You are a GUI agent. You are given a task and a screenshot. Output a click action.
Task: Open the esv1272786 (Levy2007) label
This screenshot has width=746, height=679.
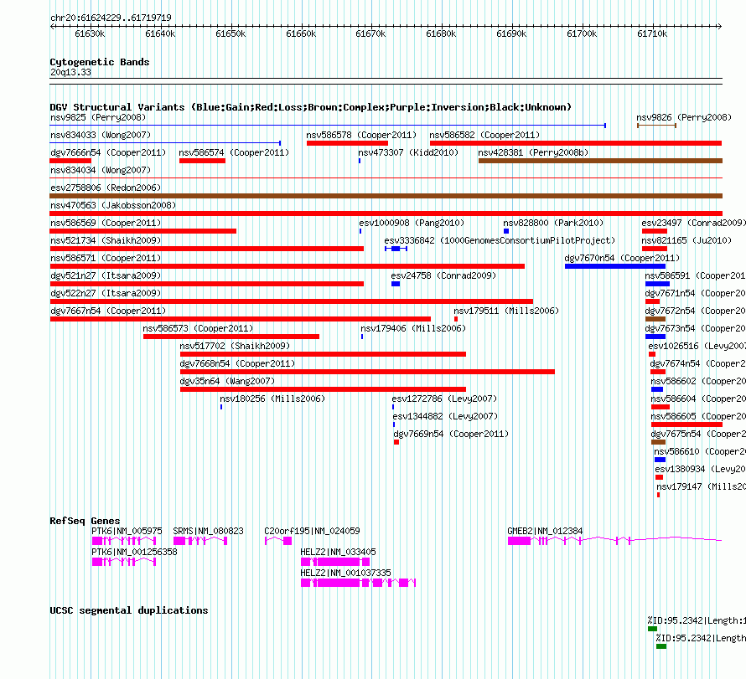444,399
